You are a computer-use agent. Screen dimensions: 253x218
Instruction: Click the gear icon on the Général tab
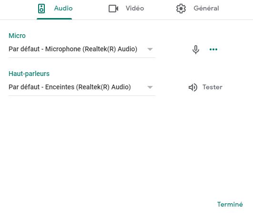[181, 9]
